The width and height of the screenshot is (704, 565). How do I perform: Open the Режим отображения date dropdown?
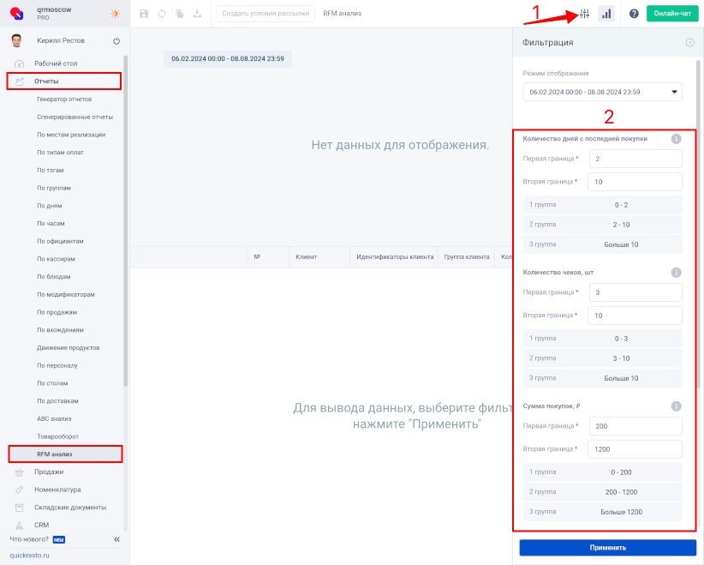point(603,92)
